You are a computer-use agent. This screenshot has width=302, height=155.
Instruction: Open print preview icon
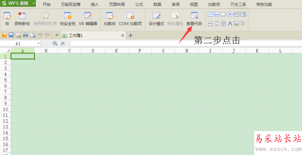click(33, 35)
